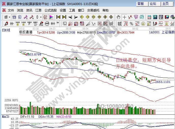This screenshot has height=129, width=175.
Task: Jump to last bar with skip-end arrow
Action: click(x=64, y=17)
